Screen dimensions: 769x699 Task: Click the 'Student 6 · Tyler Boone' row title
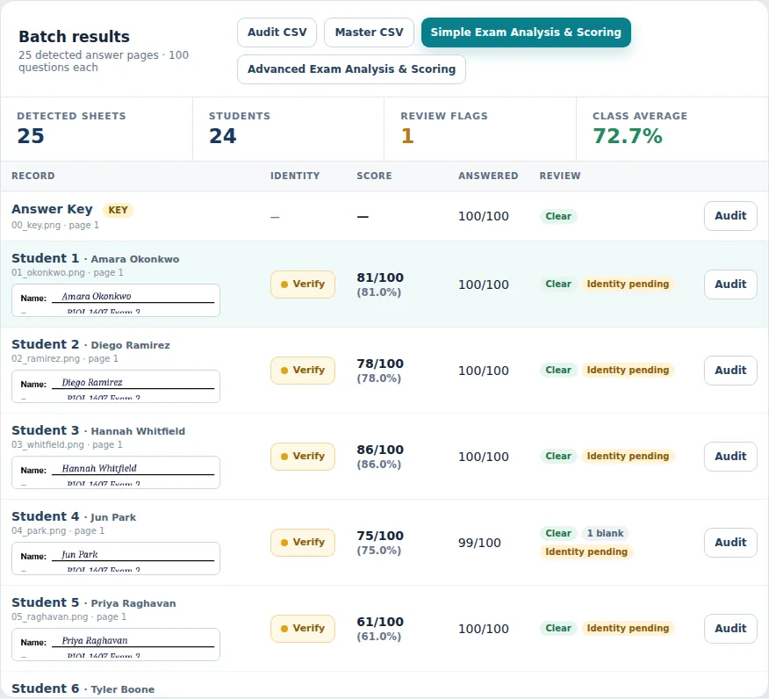(x=83, y=688)
